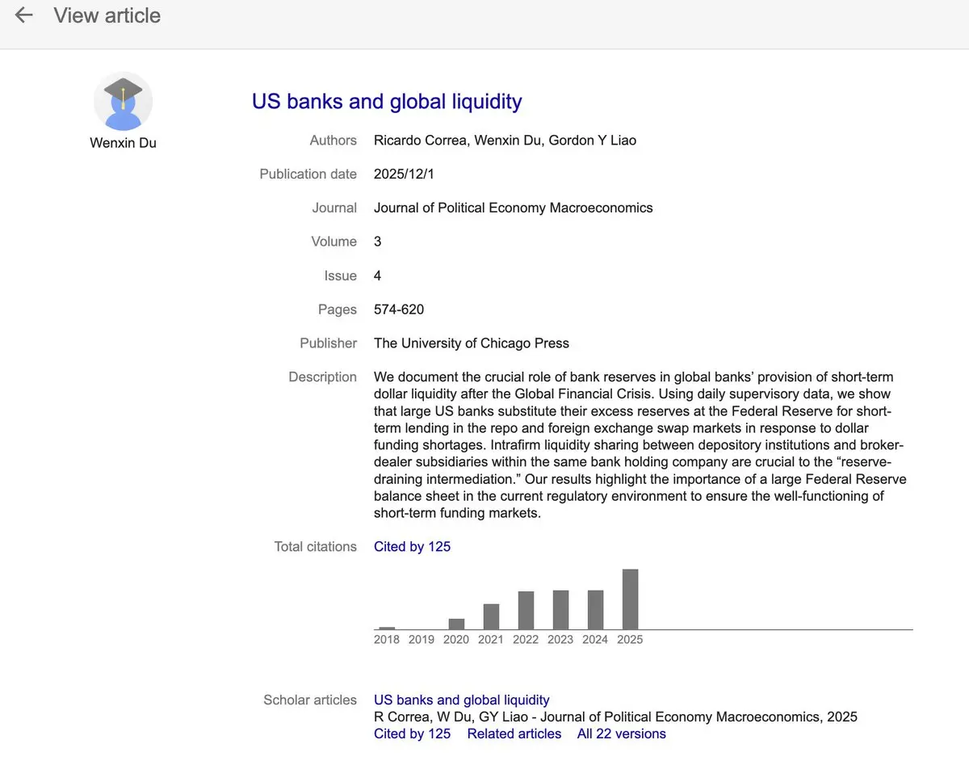Open the Related articles link

tap(514, 734)
